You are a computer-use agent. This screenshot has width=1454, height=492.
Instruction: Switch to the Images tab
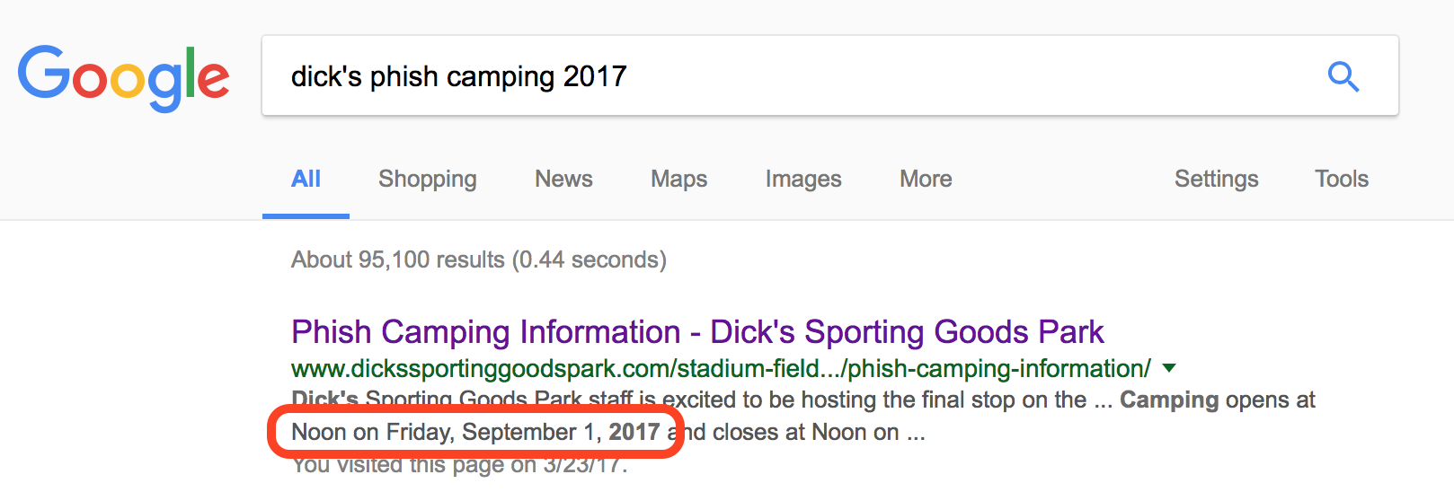point(803,180)
